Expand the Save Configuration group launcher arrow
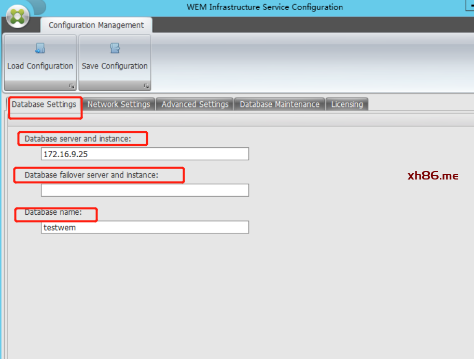The image size is (474, 359). point(146,86)
